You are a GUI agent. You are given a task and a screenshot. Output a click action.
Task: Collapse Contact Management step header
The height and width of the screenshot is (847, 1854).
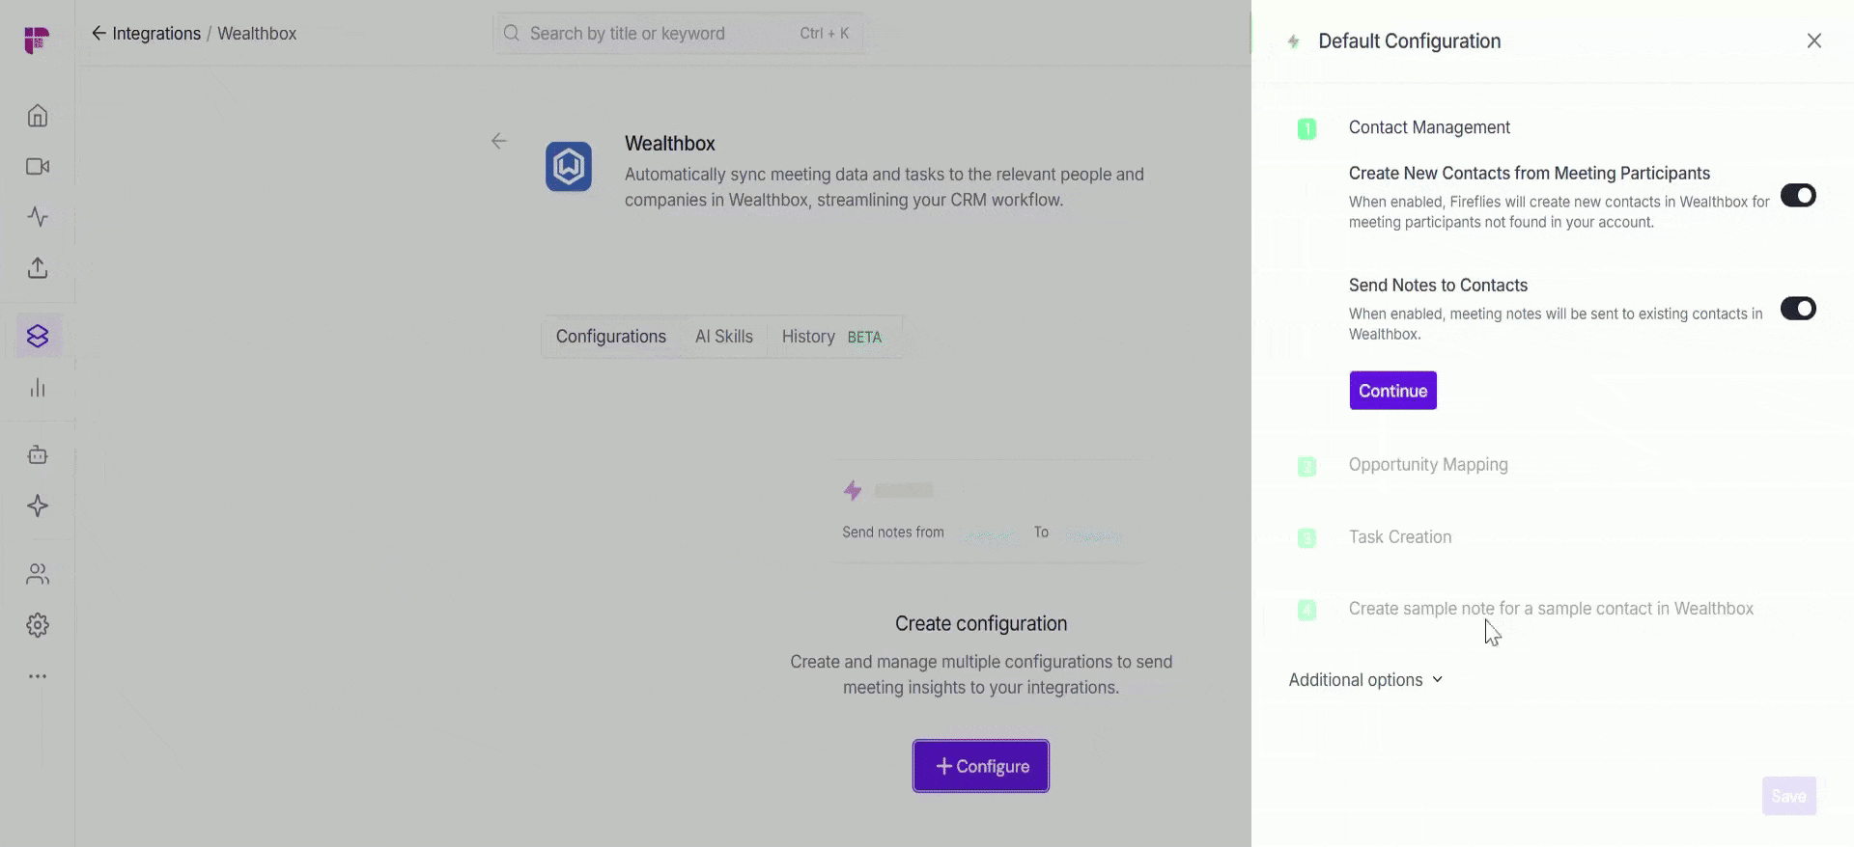coord(1429,127)
